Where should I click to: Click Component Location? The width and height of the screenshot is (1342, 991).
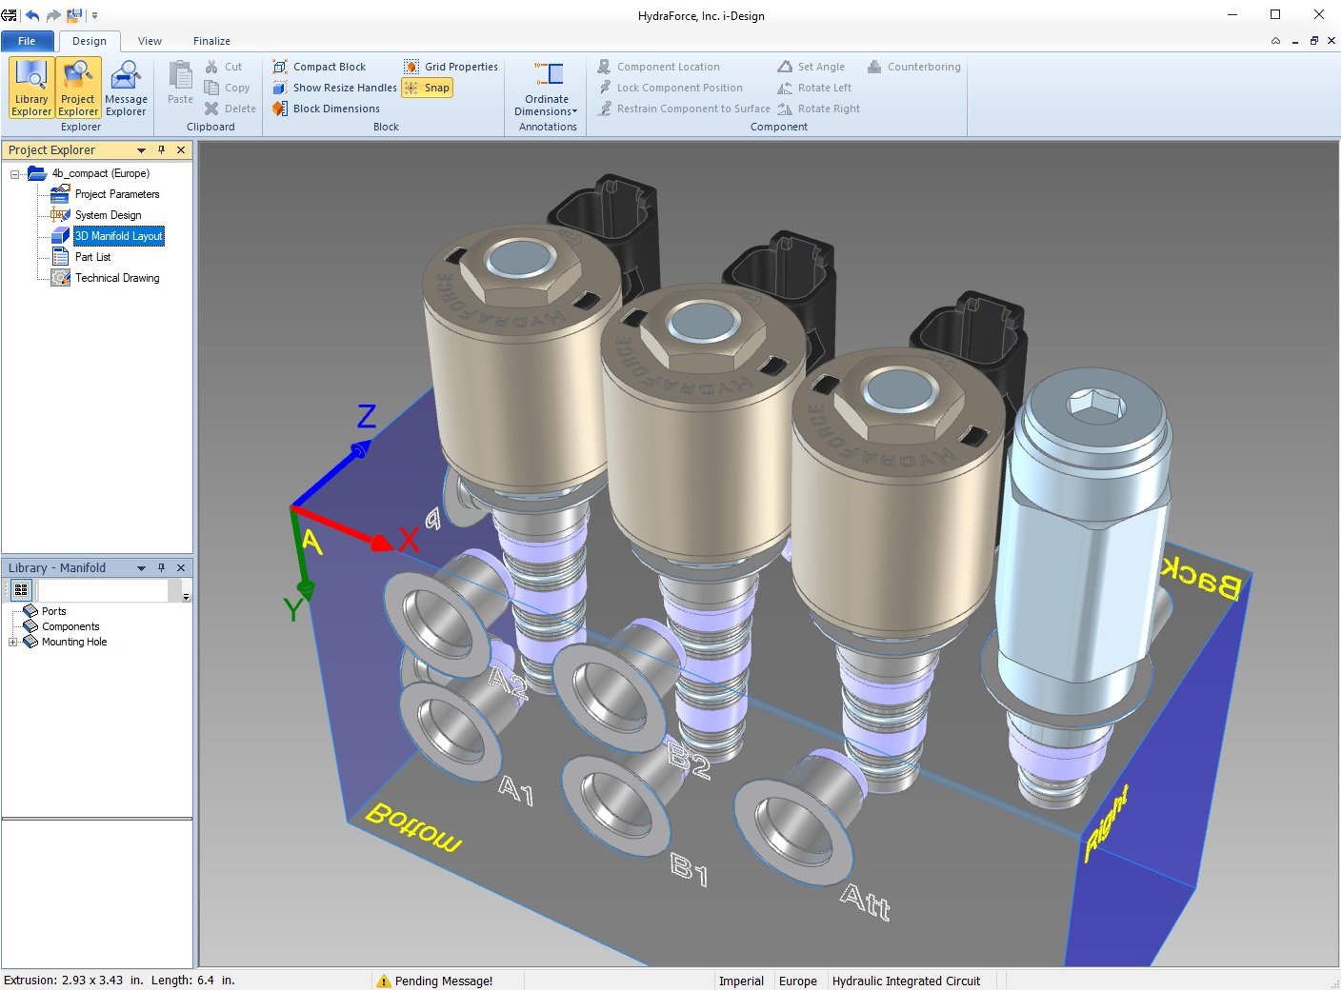[x=658, y=67]
